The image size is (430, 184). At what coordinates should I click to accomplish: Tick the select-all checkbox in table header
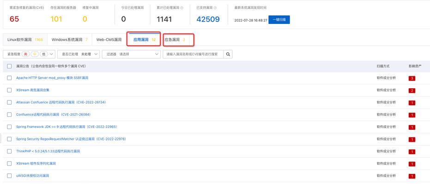[9, 66]
